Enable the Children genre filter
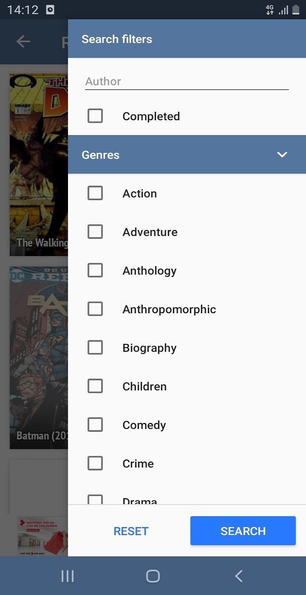 95,386
